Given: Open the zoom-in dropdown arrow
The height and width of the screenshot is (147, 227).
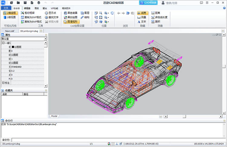Looking at the screenshot, I should (108, 13).
